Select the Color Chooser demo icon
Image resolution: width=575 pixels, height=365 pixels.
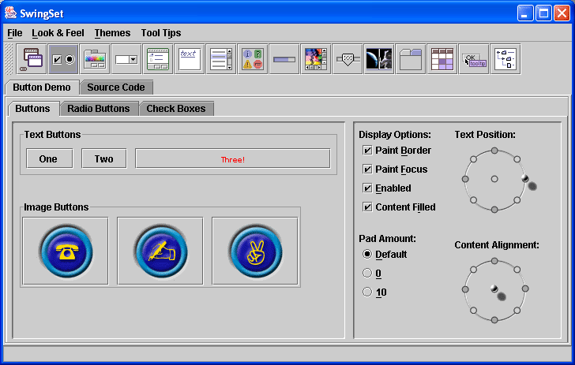[x=95, y=59]
